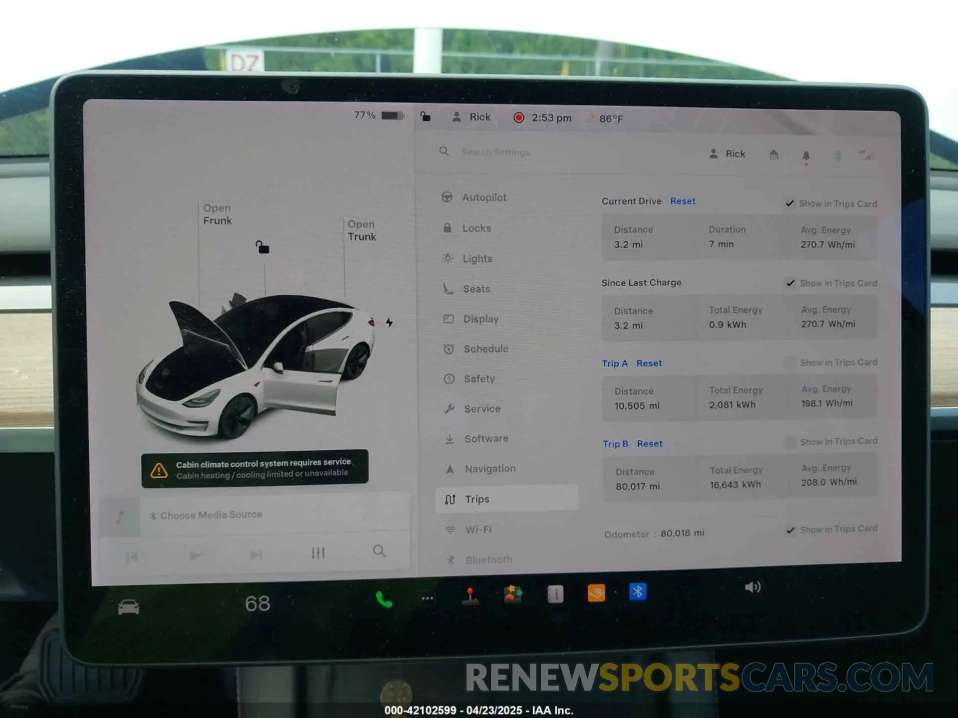The width and height of the screenshot is (958, 718).
Task: Open the Toybox app icon
Action: coord(512,594)
